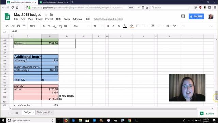Rename the May 2018 budget title
The image size is (218, 123).
[x=27, y=14]
